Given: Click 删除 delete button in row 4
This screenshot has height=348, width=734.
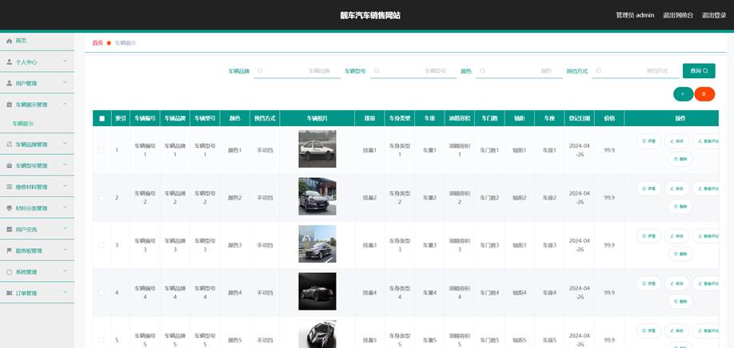Looking at the screenshot, I should coord(680,301).
